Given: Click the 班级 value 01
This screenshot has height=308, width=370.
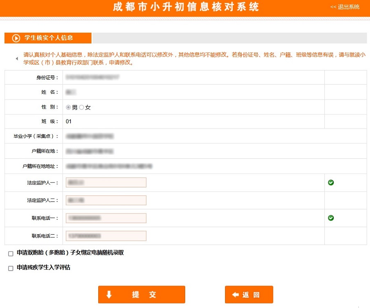Looking at the screenshot, I should 69,121.
